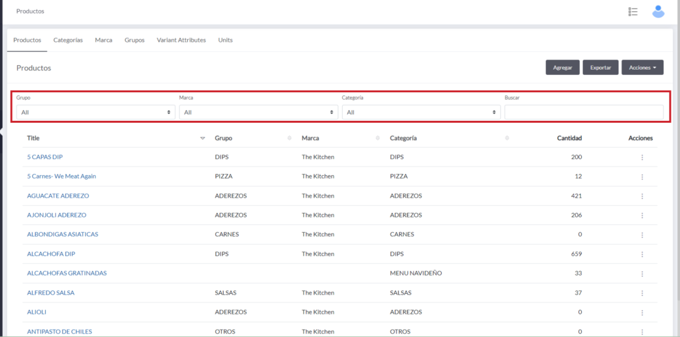Viewport: 680px width, 337px height.
Task: Expand the Grupo filter dropdown
Action: [96, 113]
